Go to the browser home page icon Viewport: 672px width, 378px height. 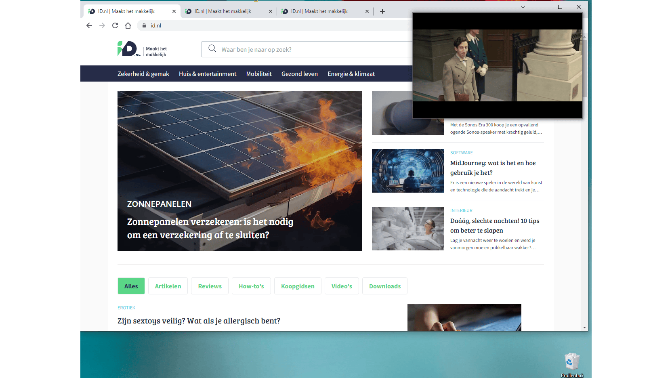(x=128, y=25)
